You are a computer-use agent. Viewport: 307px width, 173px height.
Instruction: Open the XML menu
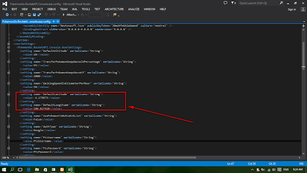[x=75, y=9]
